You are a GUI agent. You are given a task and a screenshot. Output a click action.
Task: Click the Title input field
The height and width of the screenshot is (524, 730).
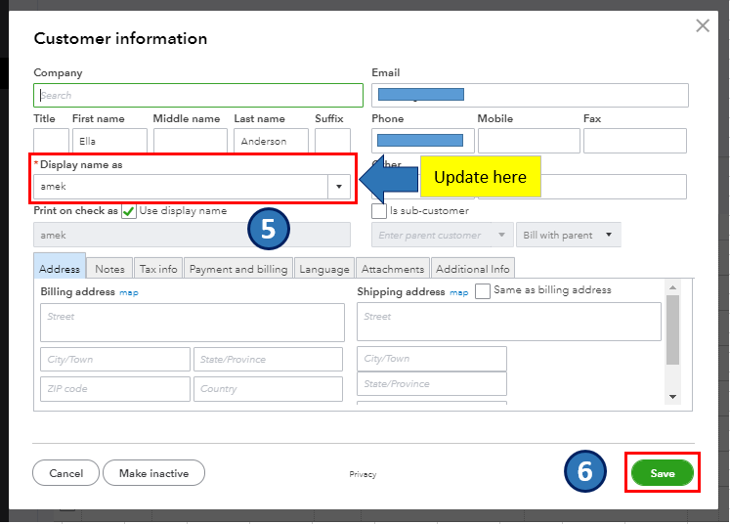point(51,141)
